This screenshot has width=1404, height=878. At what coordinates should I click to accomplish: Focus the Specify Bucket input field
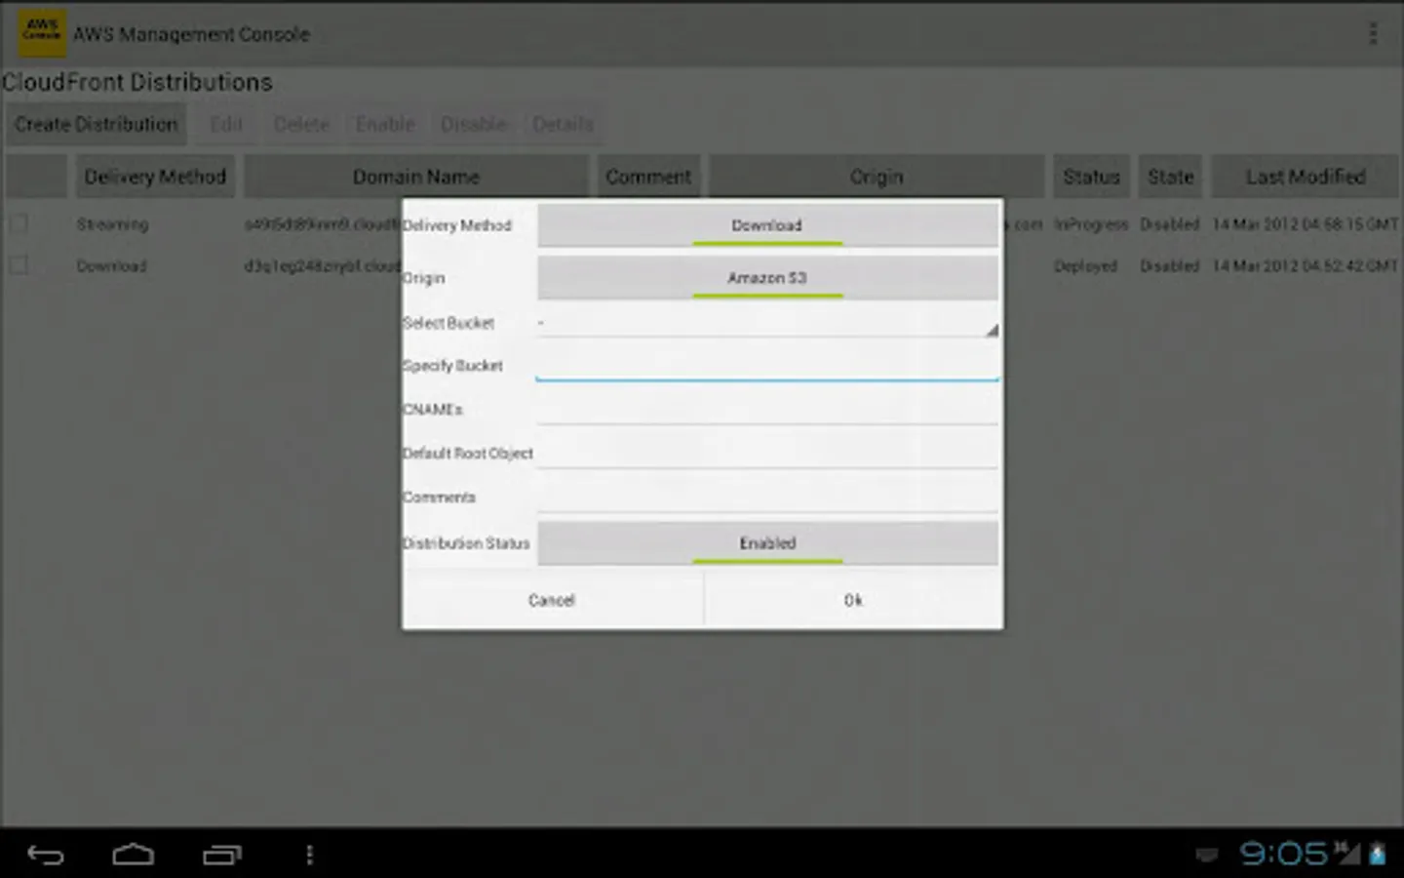pyautogui.click(x=767, y=366)
